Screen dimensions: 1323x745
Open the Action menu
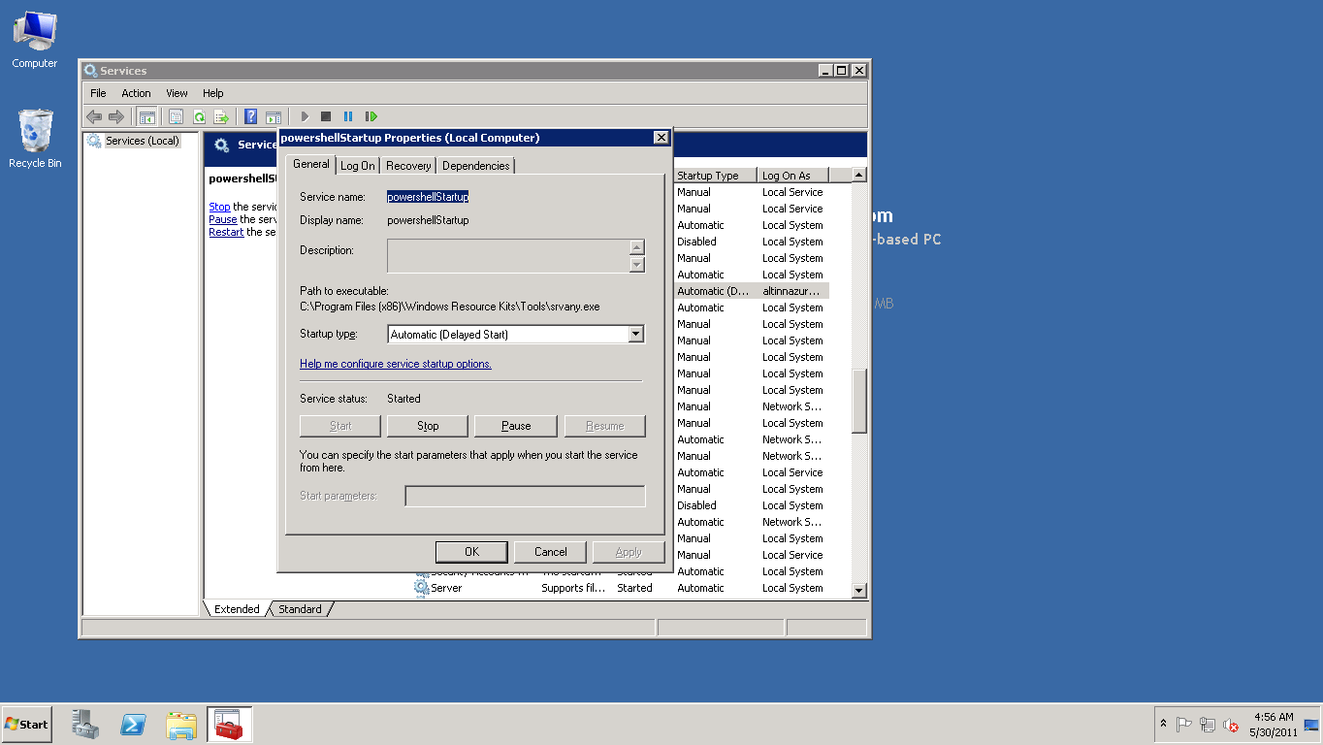point(136,92)
